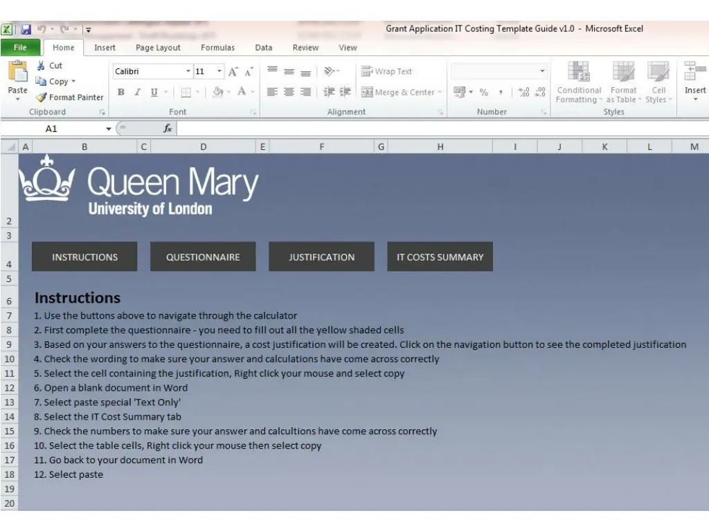Click Increase Decimal icon
Viewport: 709px width, 531px height.
pos(523,92)
